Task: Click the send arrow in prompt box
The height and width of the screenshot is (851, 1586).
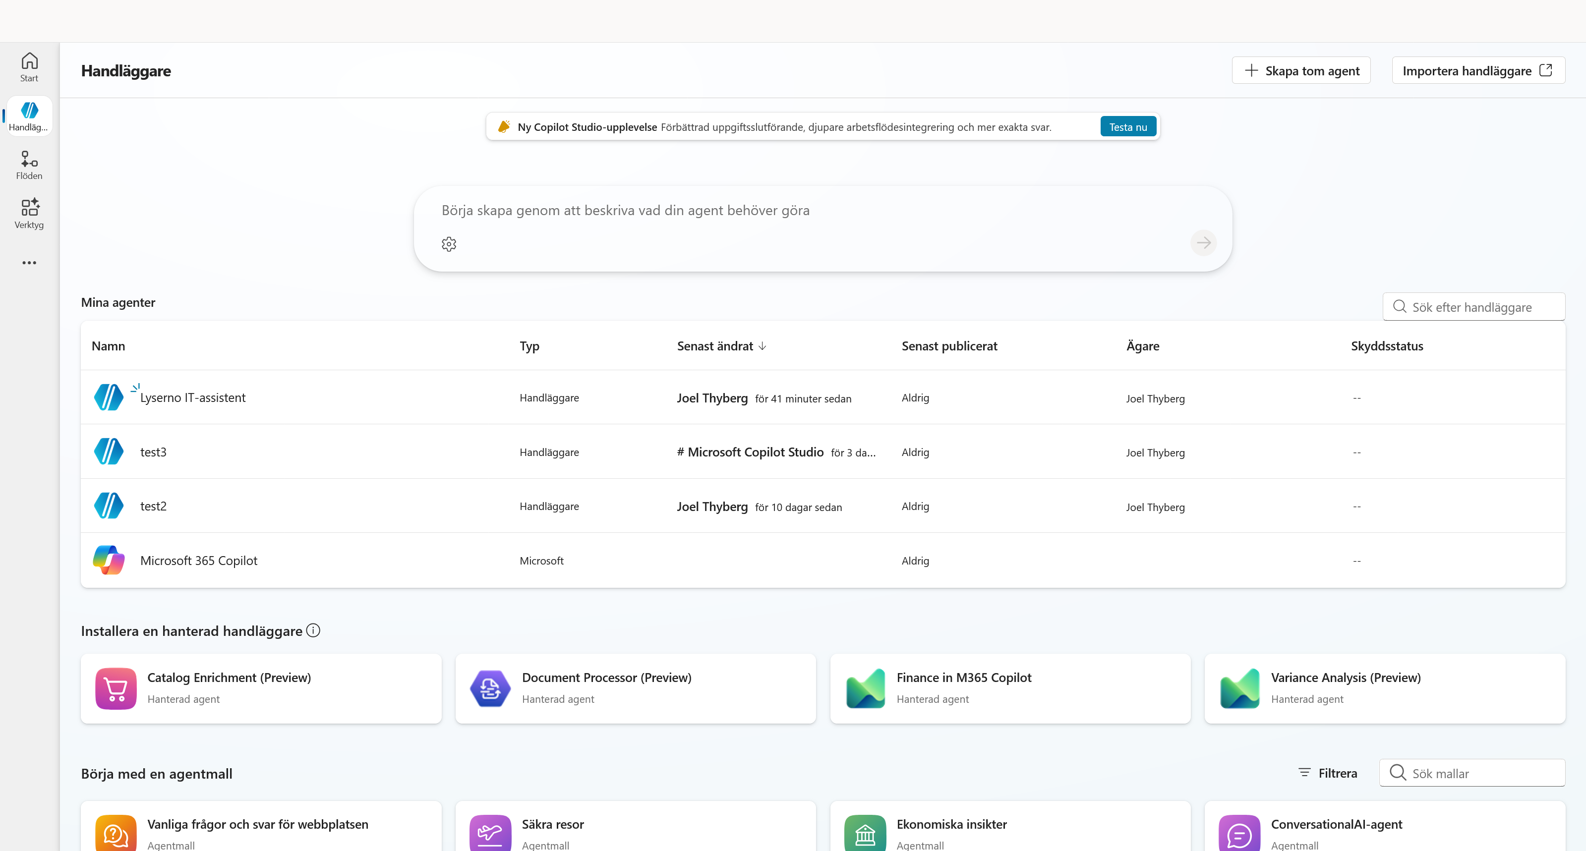Action: pos(1203,243)
